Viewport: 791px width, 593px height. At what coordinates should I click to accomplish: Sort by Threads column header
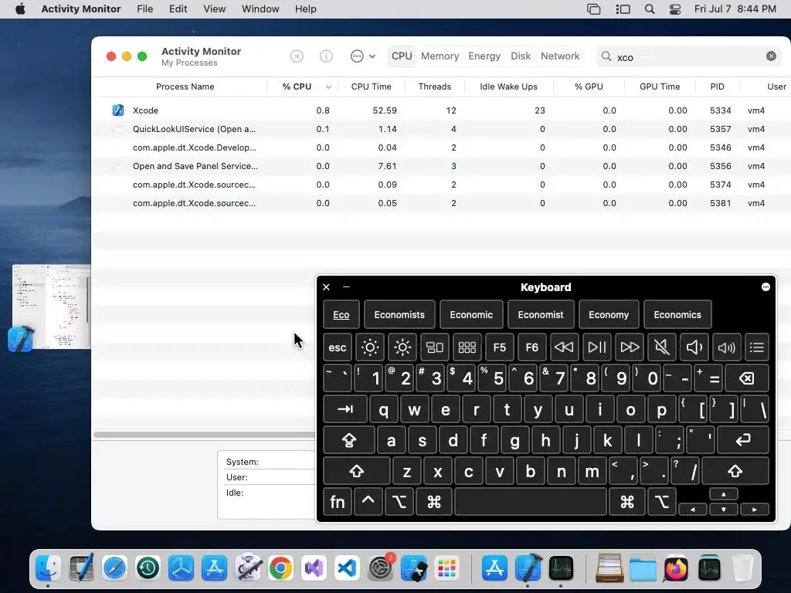[434, 86]
